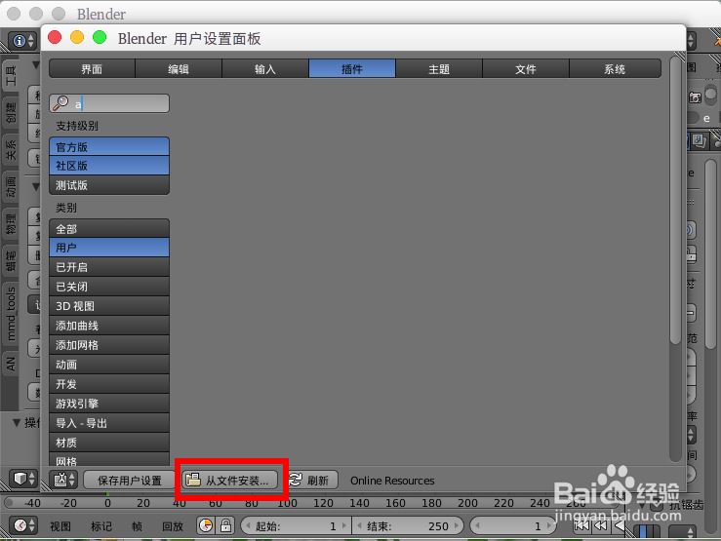Toggle the timeline lock icon

(225, 525)
